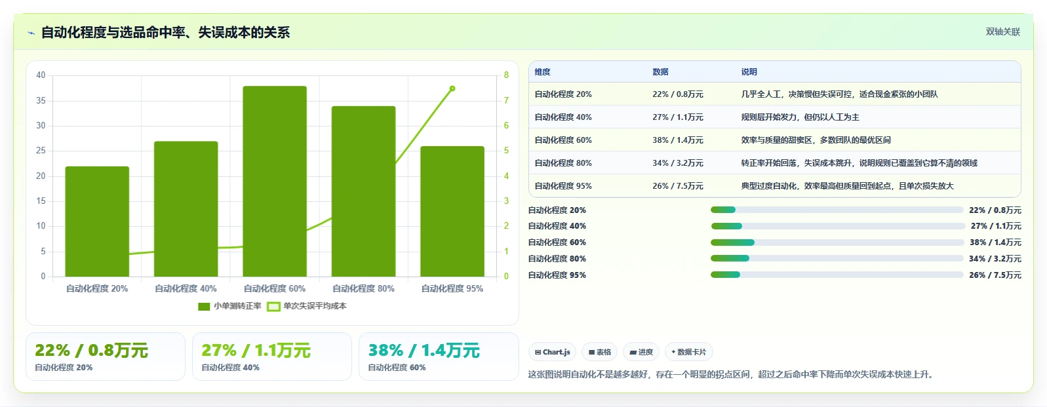Click table cell 27% / 1.1万元
The height and width of the screenshot is (407, 1047).
(678, 117)
